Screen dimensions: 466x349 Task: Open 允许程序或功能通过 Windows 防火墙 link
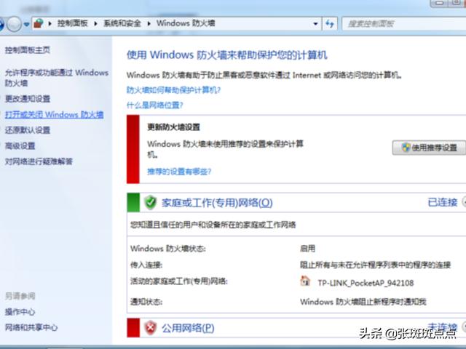(x=57, y=78)
